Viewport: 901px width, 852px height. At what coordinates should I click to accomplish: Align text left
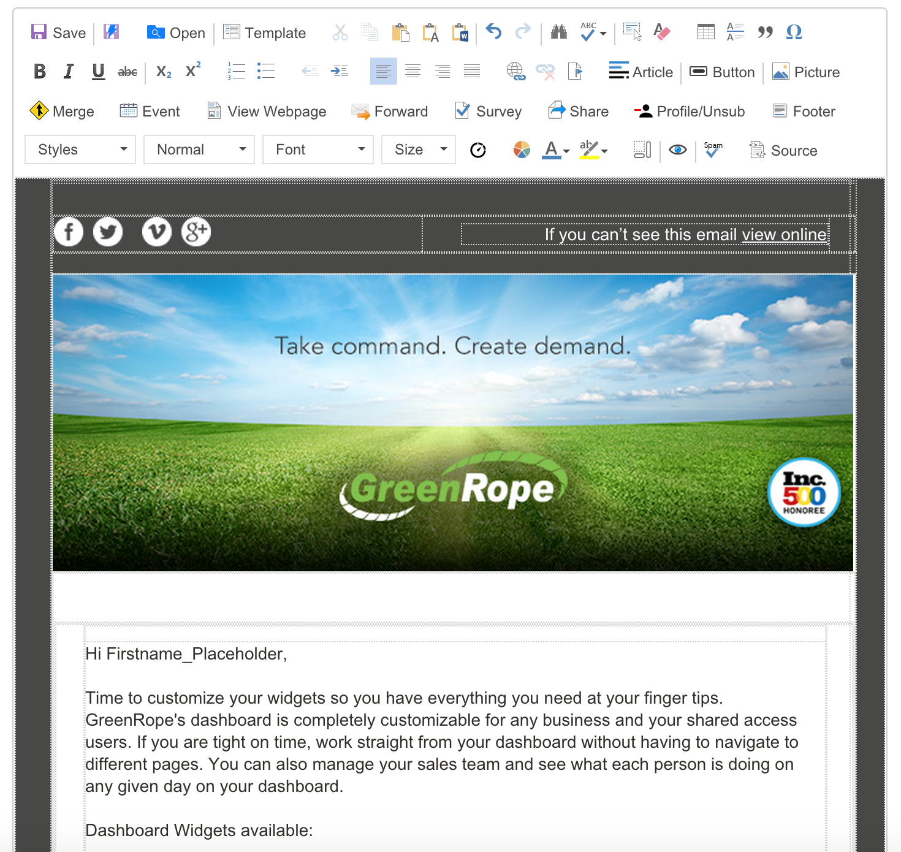pos(384,71)
